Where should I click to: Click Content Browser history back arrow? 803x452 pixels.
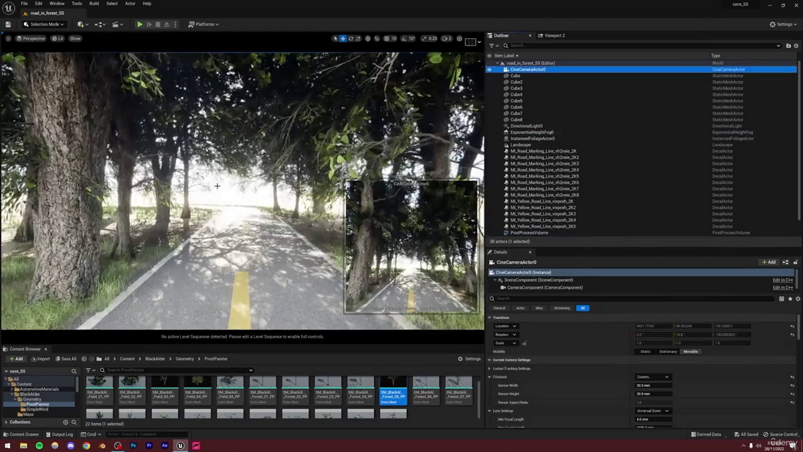[83, 359]
